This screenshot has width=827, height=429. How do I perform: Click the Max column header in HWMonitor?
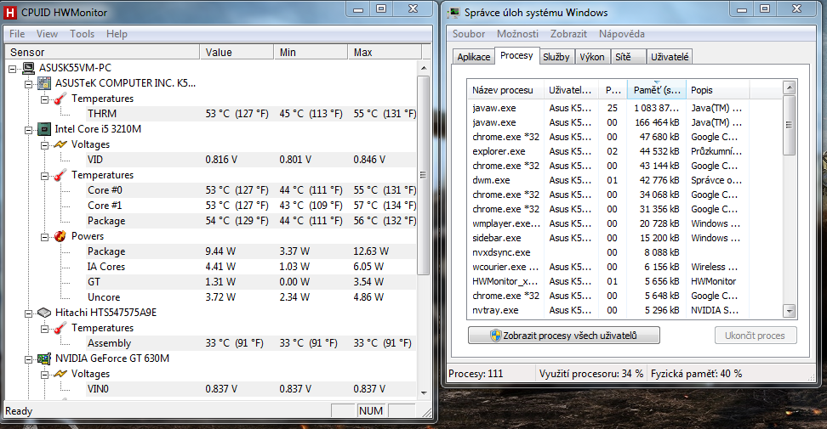(385, 52)
